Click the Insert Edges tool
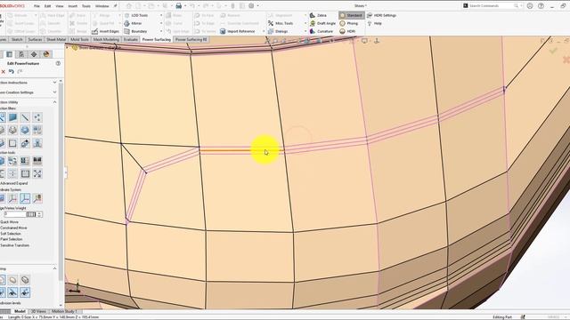Screen dimensions: 570x320 coord(106,32)
